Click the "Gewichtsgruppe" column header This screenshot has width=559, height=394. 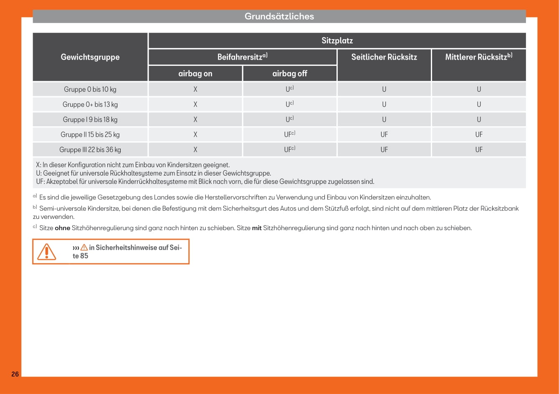pyautogui.click(x=90, y=57)
